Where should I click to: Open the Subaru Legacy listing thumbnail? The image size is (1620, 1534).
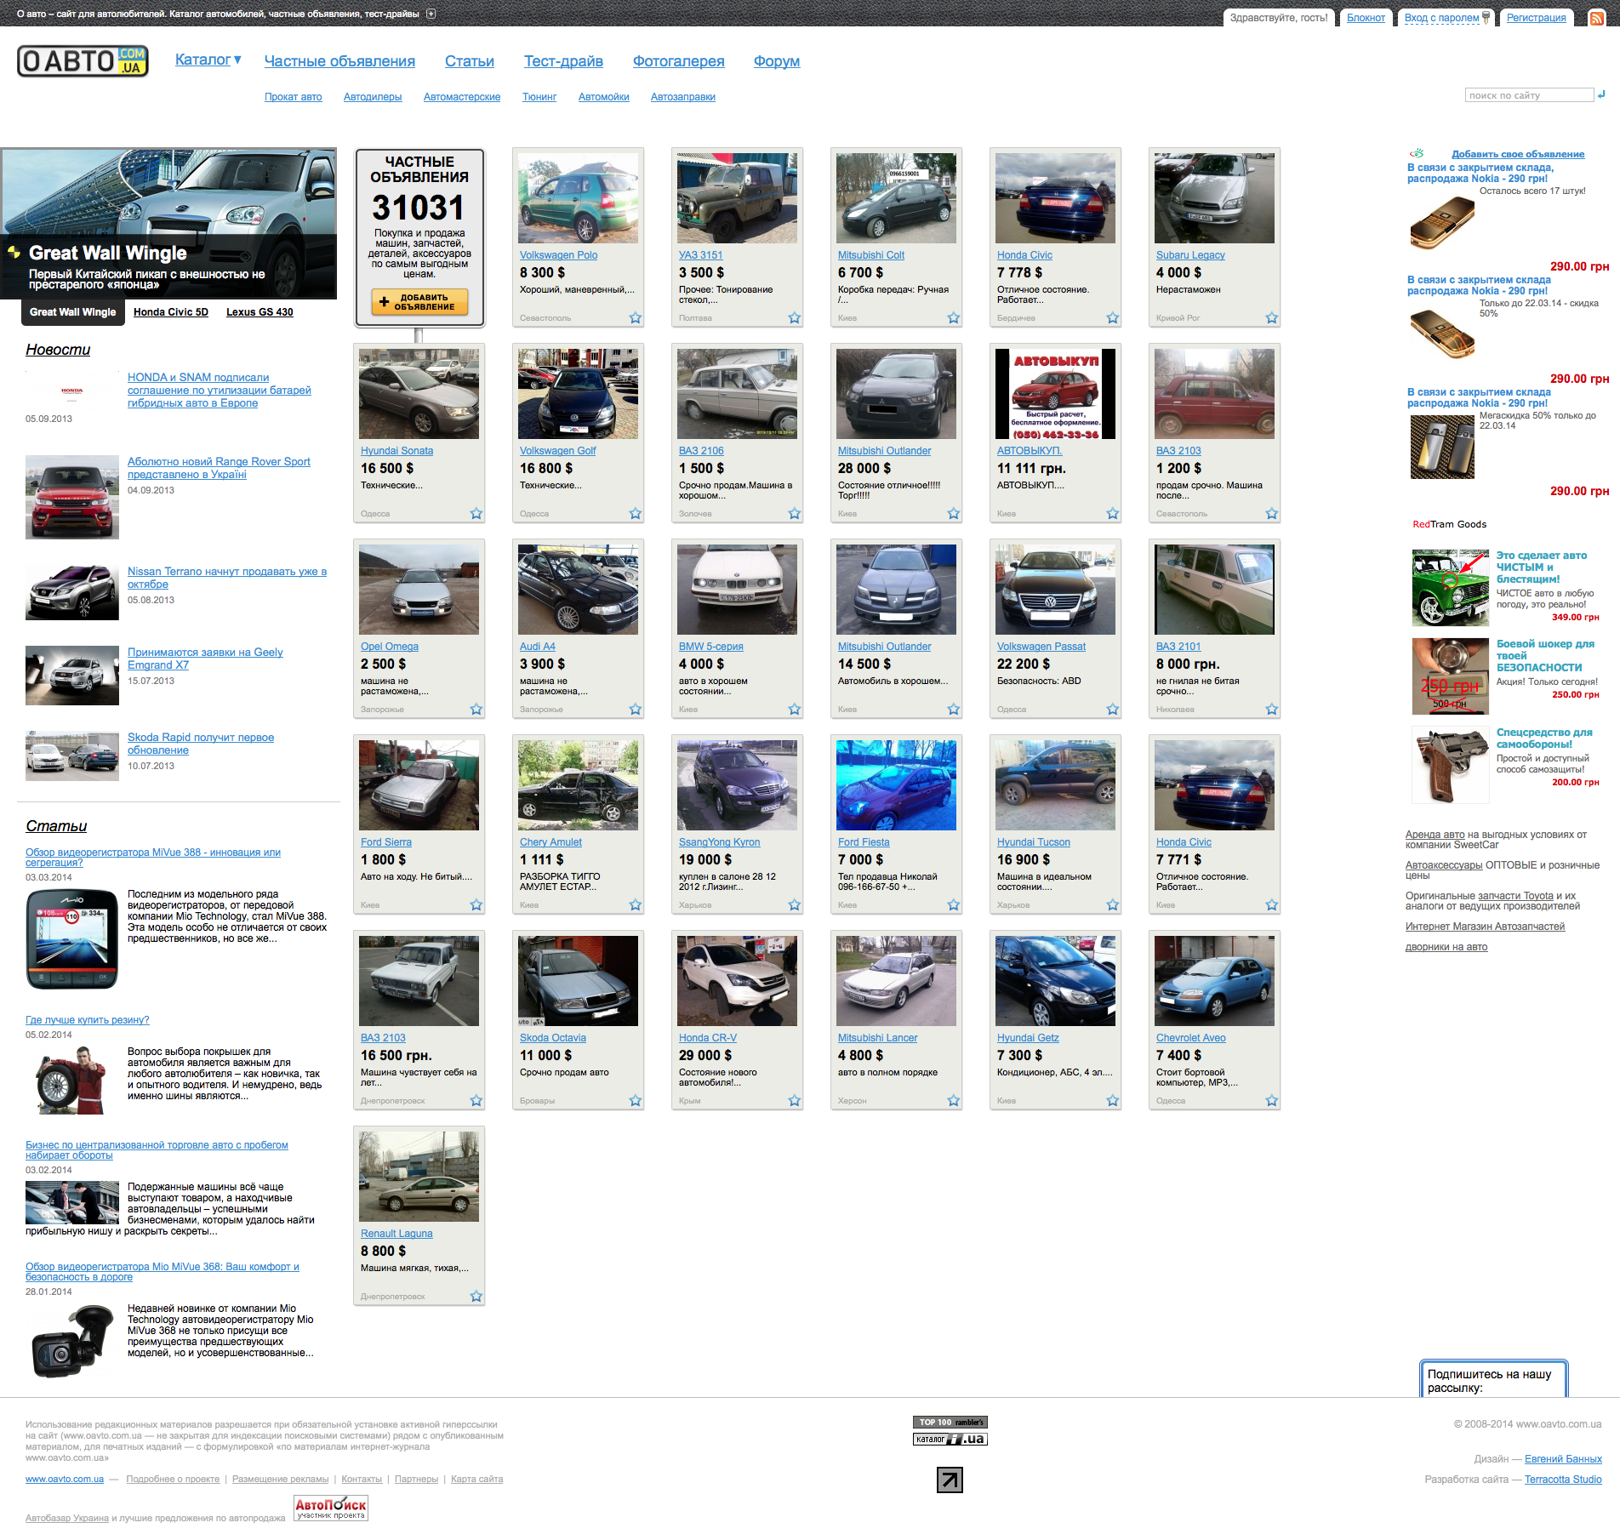click(1214, 198)
